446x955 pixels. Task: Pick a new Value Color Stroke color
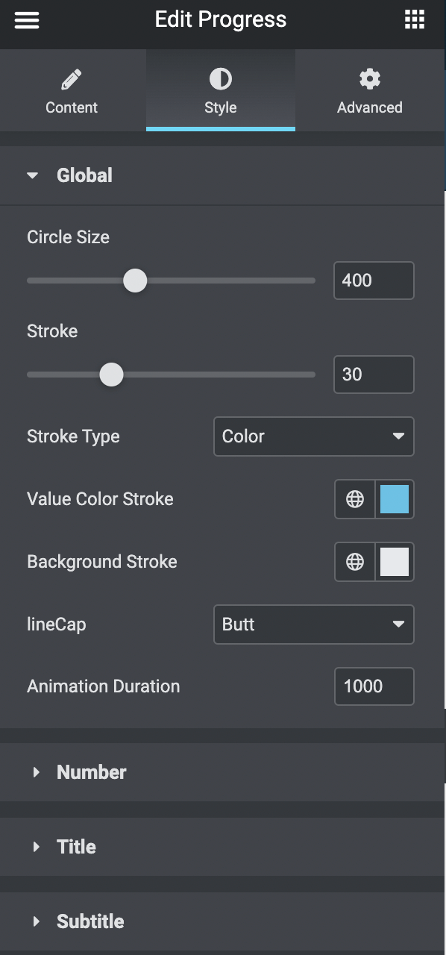click(x=395, y=498)
